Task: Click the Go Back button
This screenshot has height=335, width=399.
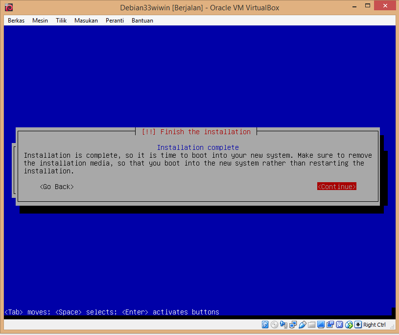Action: (57, 187)
